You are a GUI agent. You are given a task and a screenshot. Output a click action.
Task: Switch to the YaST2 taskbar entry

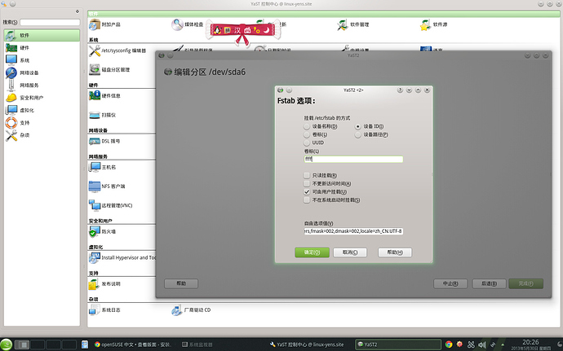pos(398,344)
